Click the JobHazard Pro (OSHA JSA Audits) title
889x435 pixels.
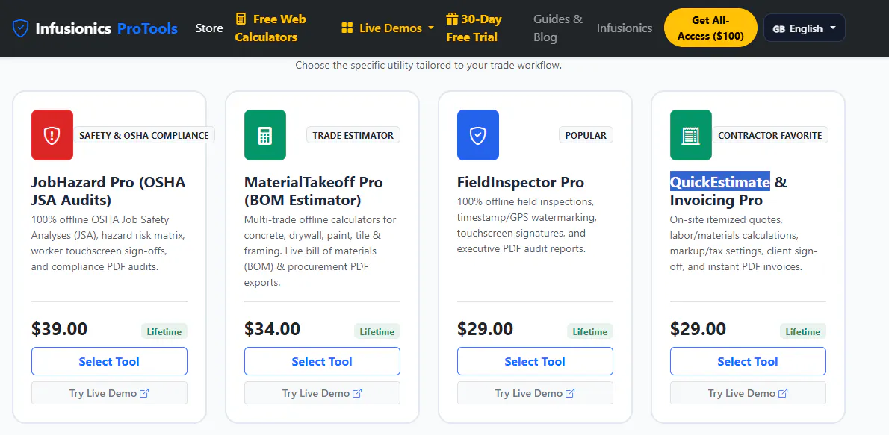108,191
